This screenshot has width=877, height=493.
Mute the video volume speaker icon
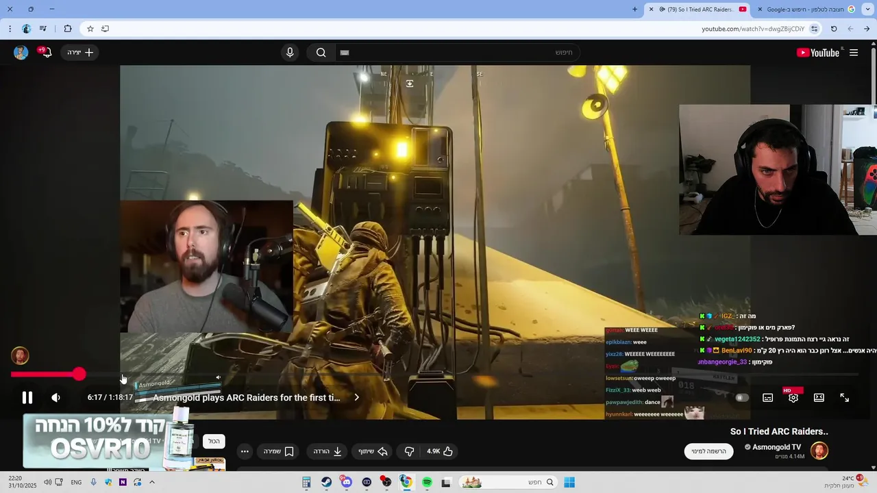coord(55,397)
